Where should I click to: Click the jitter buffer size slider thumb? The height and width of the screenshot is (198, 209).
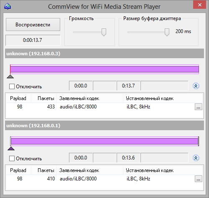[167, 32]
